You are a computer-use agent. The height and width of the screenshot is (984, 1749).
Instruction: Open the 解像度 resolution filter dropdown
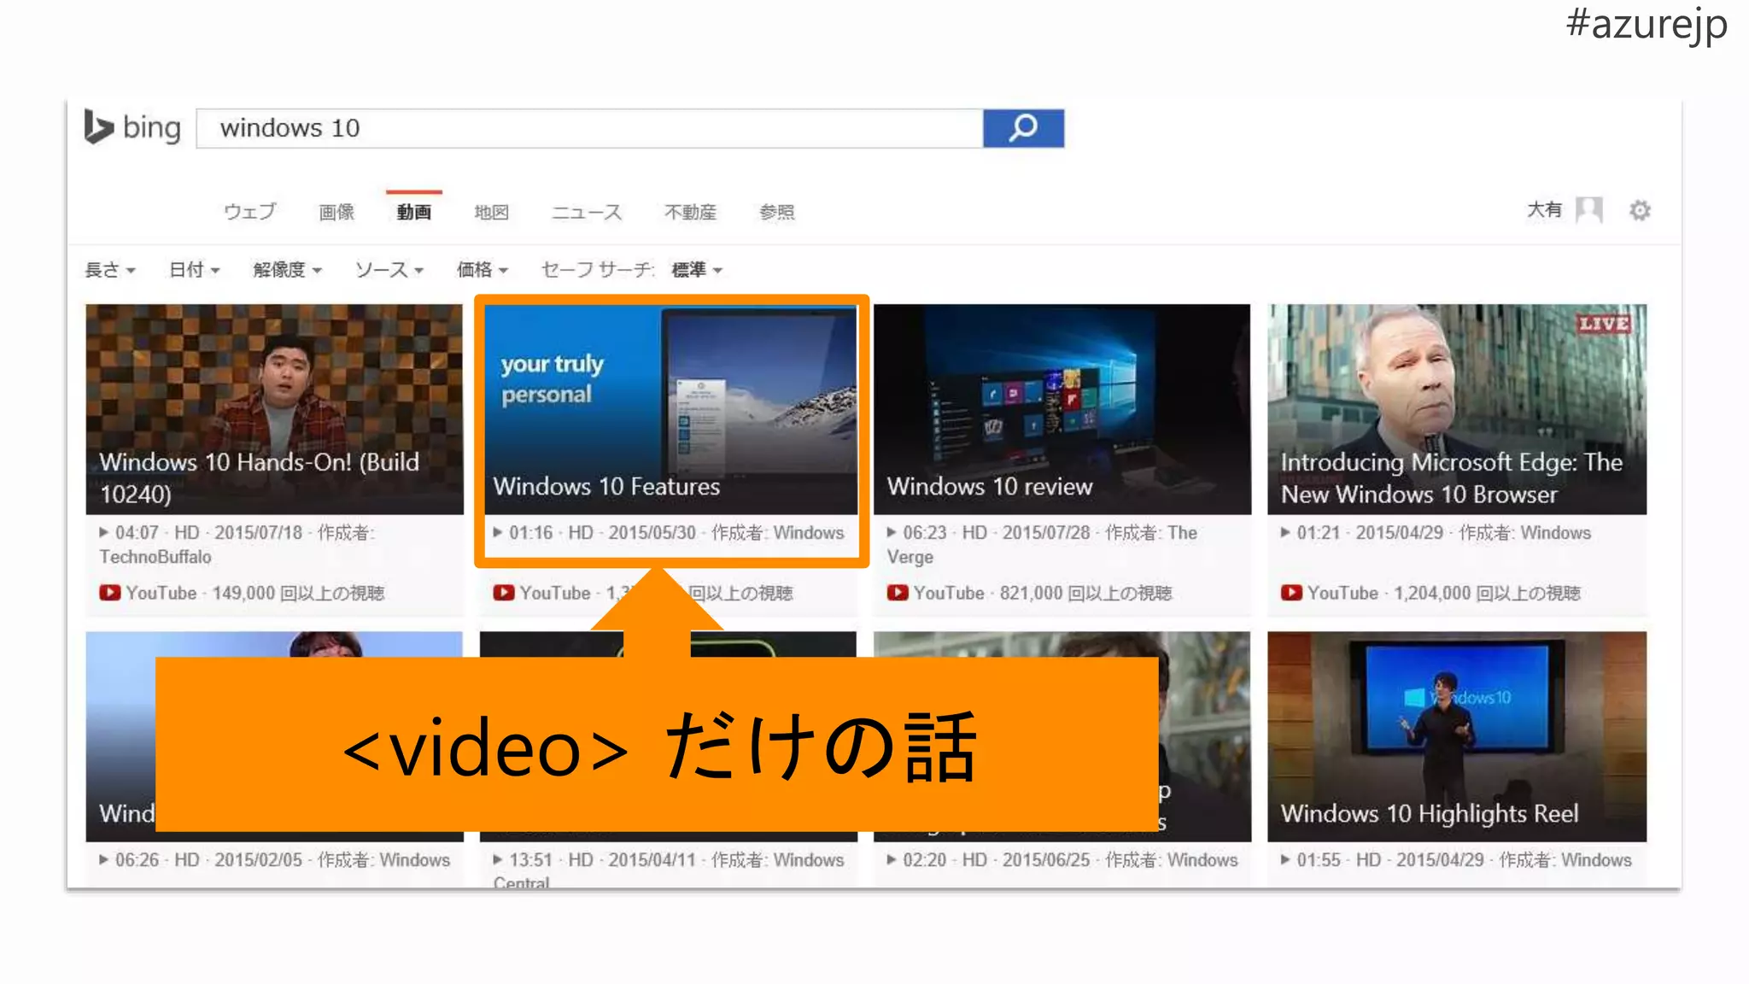pyautogui.click(x=287, y=270)
